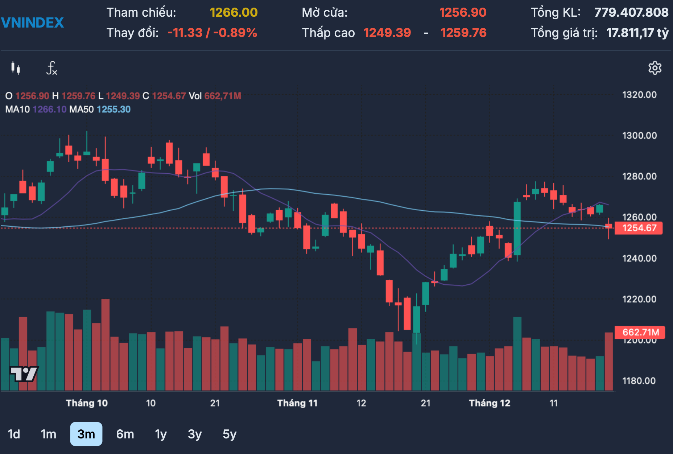Open the candlestick chart type selector
The width and height of the screenshot is (673, 454).
pos(16,68)
